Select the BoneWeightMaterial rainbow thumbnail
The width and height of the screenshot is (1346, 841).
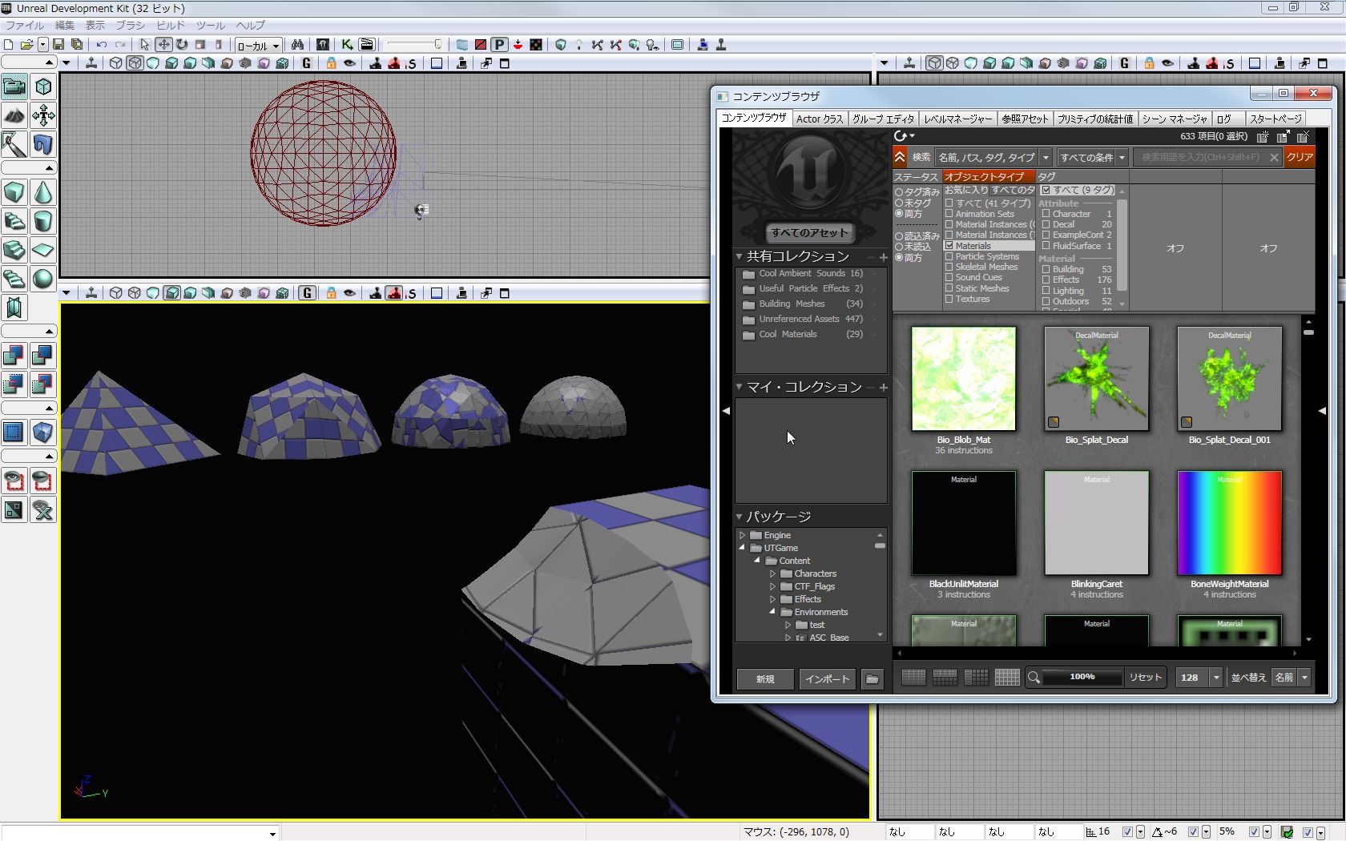coord(1229,523)
